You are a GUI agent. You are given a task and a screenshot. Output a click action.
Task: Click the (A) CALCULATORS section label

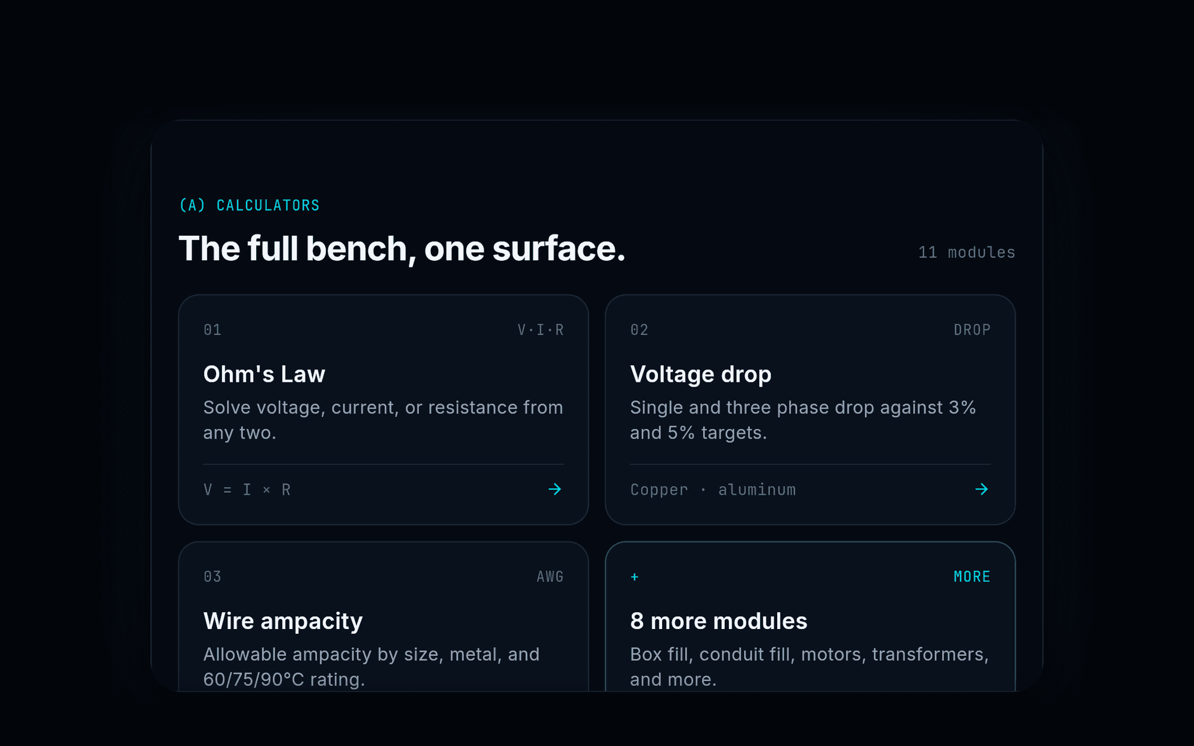[x=250, y=205]
